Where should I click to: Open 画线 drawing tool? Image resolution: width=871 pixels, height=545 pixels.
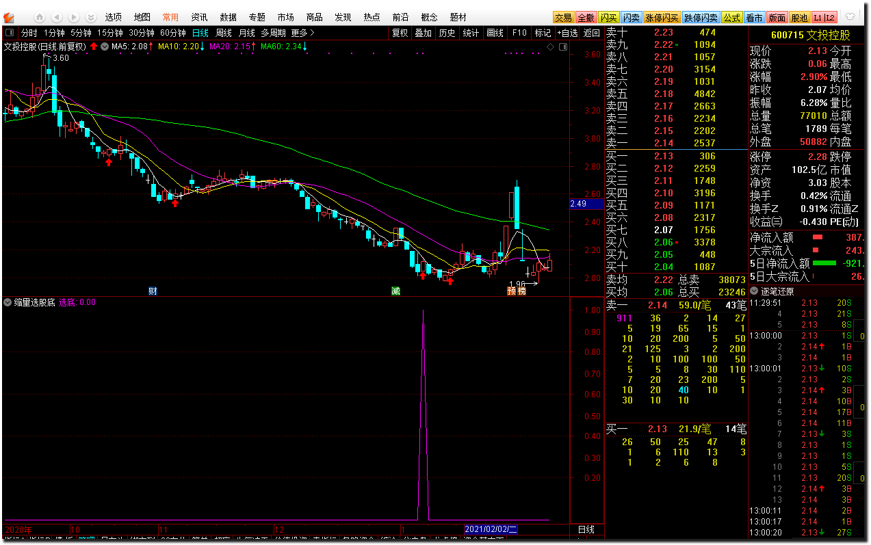click(x=495, y=32)
